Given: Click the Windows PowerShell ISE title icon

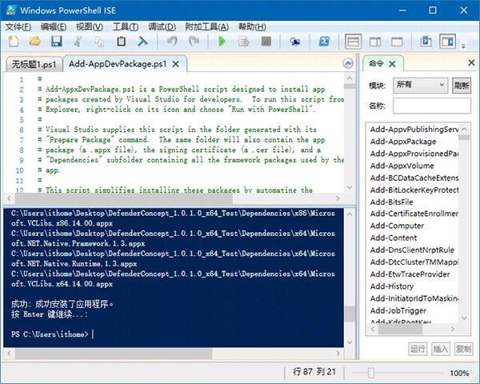Looking at the screenshot, I should coord(11,10).
